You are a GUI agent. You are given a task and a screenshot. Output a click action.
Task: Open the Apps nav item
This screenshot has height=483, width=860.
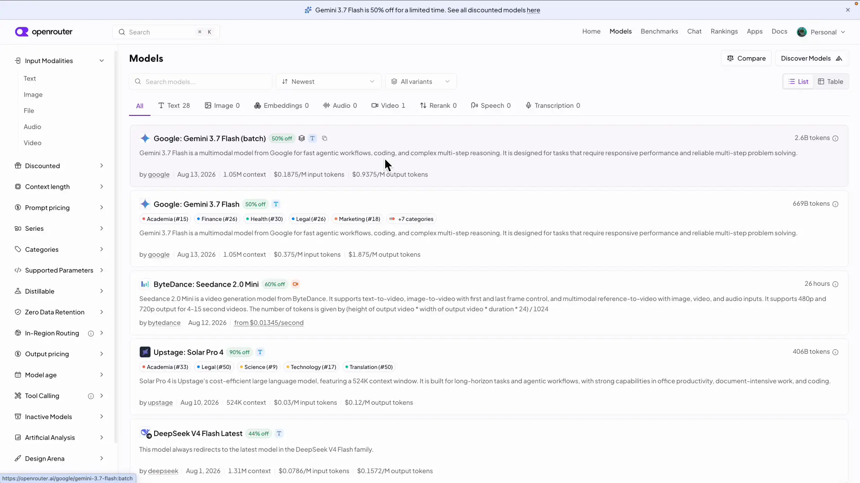pyautogui.click(x=754, y=31)
